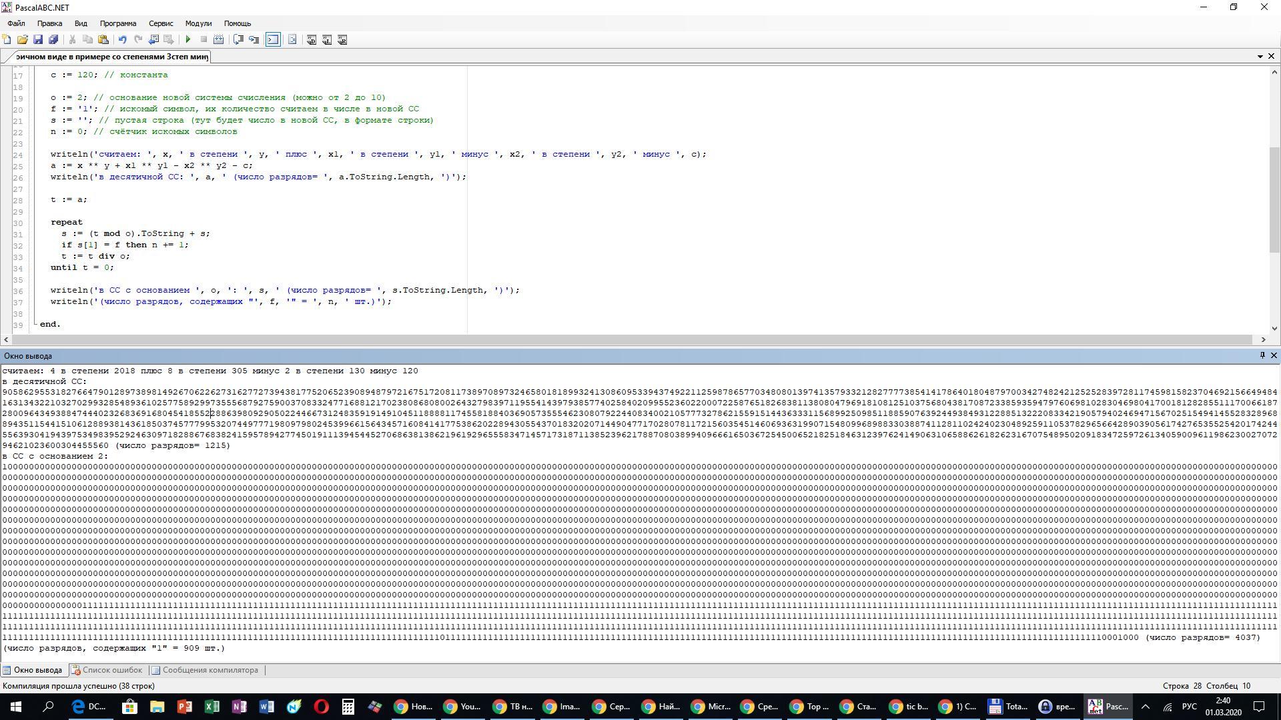The image size is (1281, 720).
Task: Collapse code block at end line
Action: pyautogui.click(x=35, y=324)
